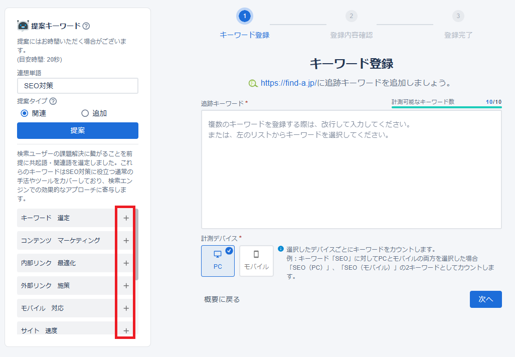Focus the 連想単語 input field
The width and height of the screenshot is (515, 357).
[x=78, y=86]
